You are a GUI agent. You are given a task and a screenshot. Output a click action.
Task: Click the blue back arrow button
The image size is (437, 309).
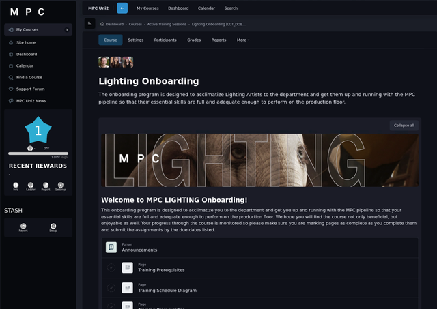click(x=122, y=8)
